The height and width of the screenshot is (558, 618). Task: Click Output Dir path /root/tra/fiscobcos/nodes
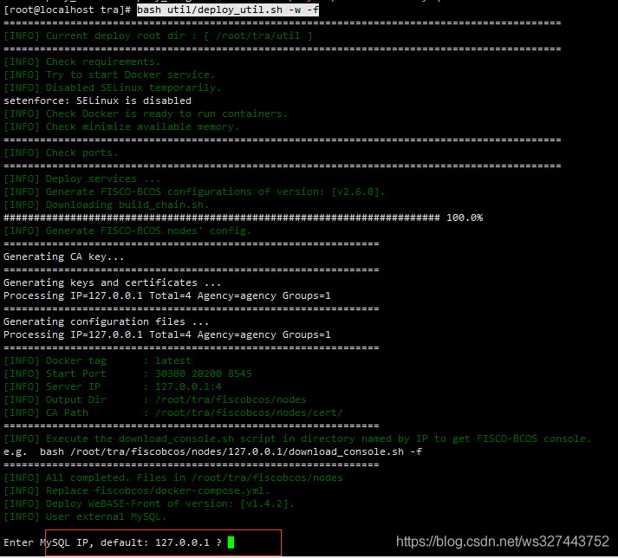click(x=231, y=400)
